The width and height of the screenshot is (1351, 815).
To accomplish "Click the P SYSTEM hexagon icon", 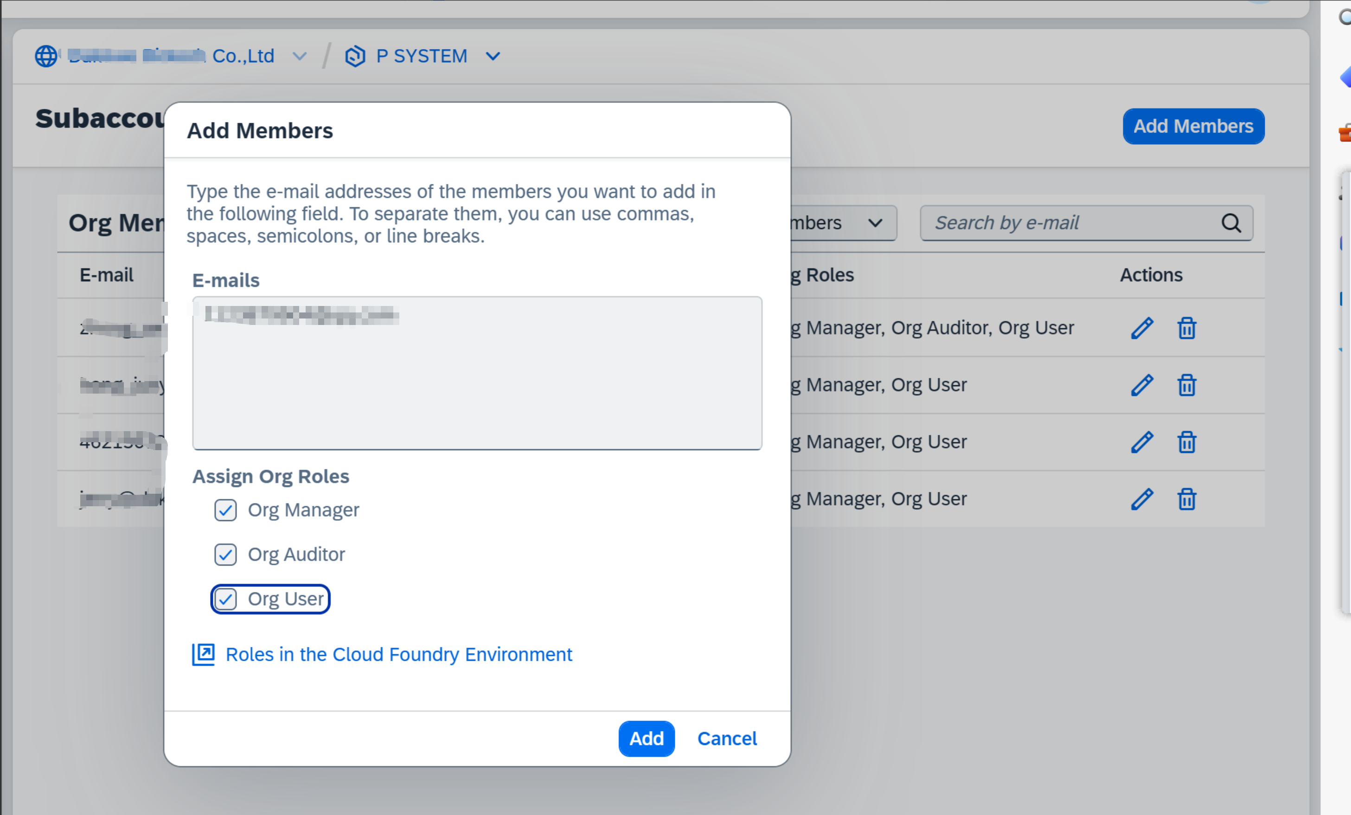I will click(355, 55).
